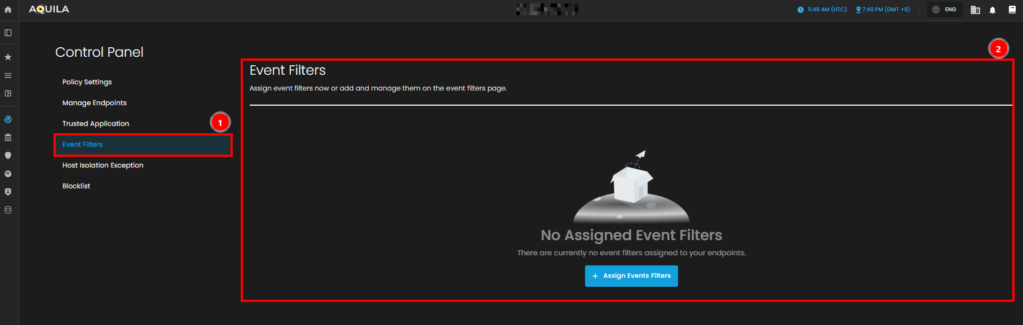This screenshot has height=325, width=1023.
Task: Open the documentation book icon
Action: 1012,10
